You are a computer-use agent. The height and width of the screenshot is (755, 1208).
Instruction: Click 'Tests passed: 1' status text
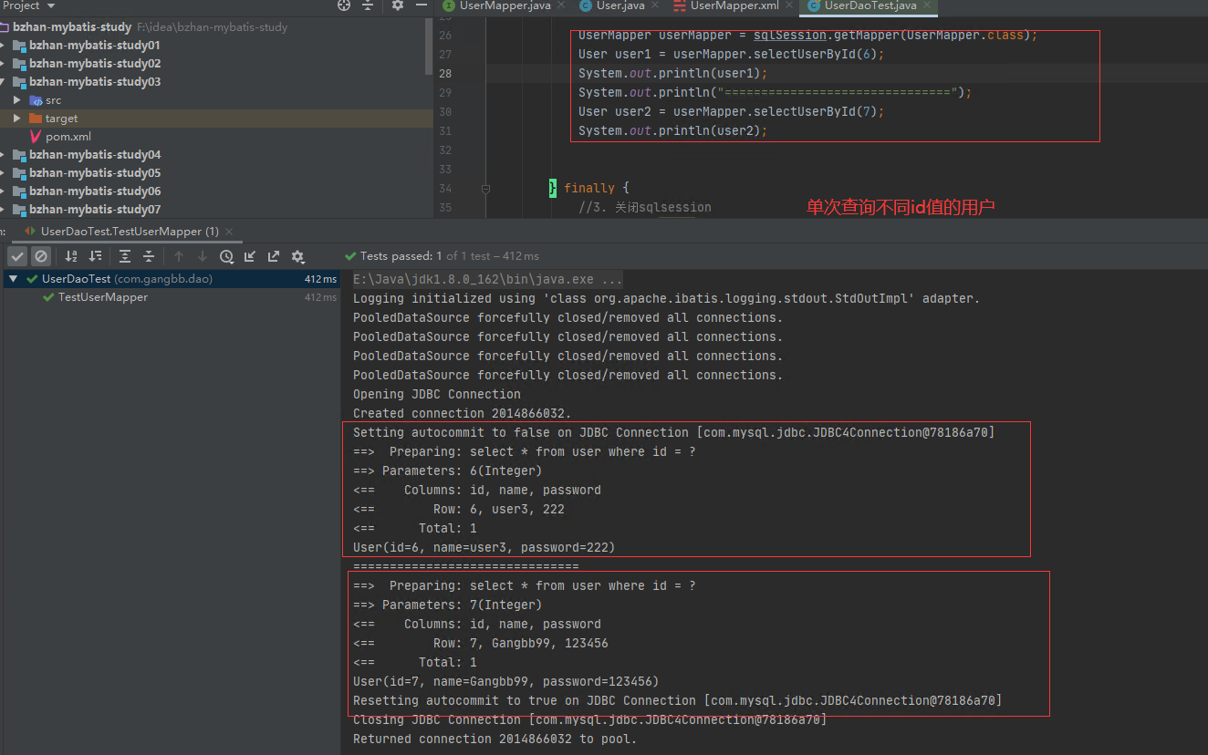[402, 256]
